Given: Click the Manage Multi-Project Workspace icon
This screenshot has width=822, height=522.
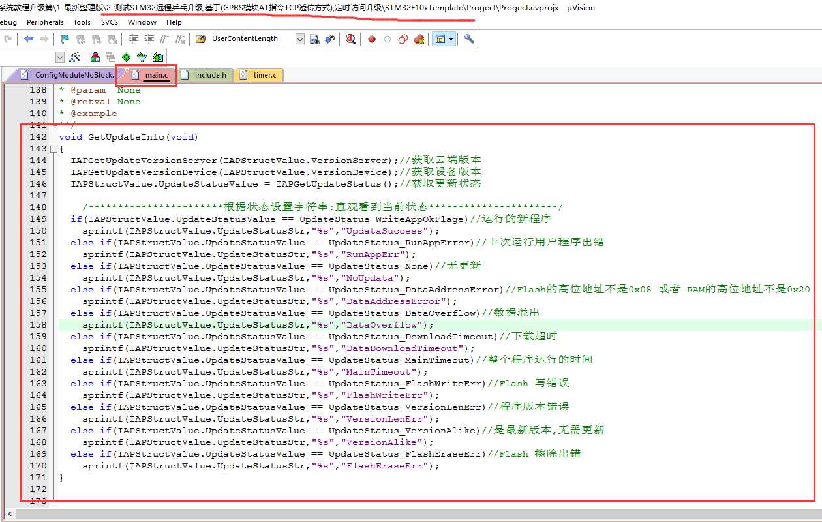Looking at the screenshot, I should (x=110, y=57).
